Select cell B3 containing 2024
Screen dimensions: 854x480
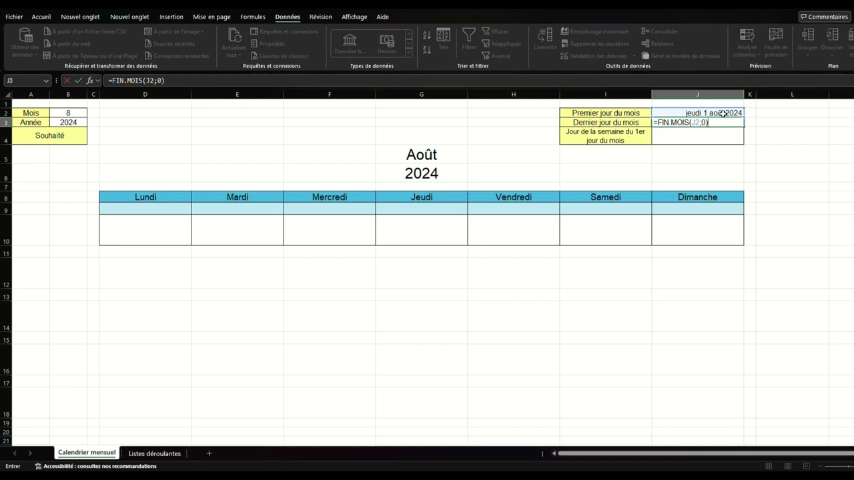click(x=68, y=122)
